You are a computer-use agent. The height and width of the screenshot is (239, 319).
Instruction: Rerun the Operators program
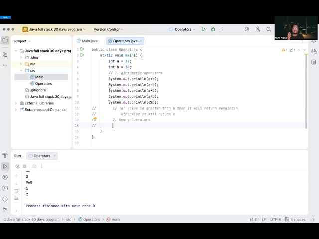pyautogui.click(x=17, y=166)
